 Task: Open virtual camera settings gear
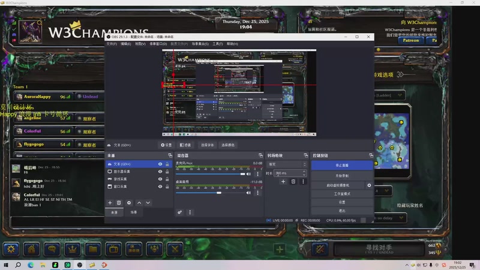pyautogui.click(x=369, y=185)
